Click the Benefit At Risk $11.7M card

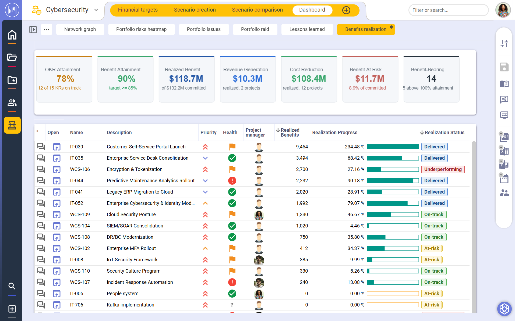pyautogui.click(x=370, y=79)
